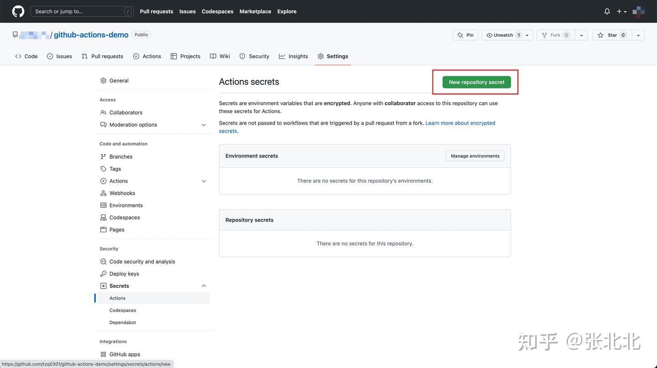Open the Tags settings section
The image size is (657, 368).
115,169
